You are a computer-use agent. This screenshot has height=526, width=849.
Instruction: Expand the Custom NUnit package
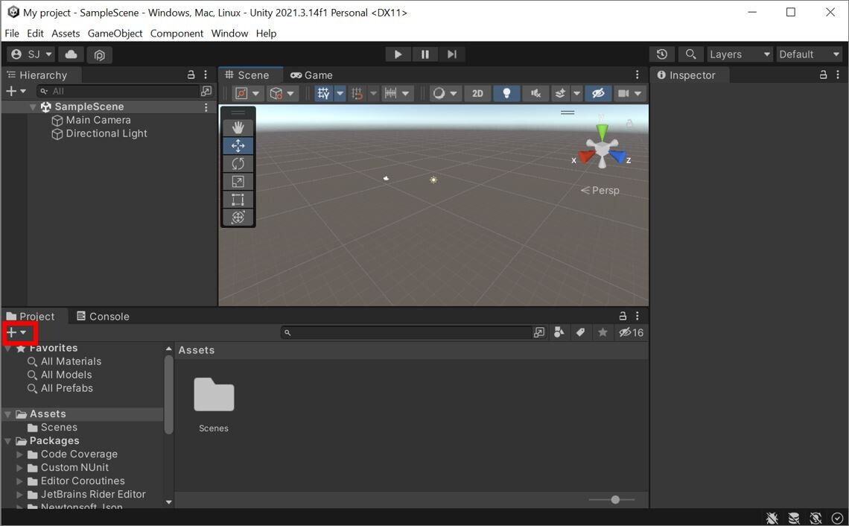(x=19, y=467)
